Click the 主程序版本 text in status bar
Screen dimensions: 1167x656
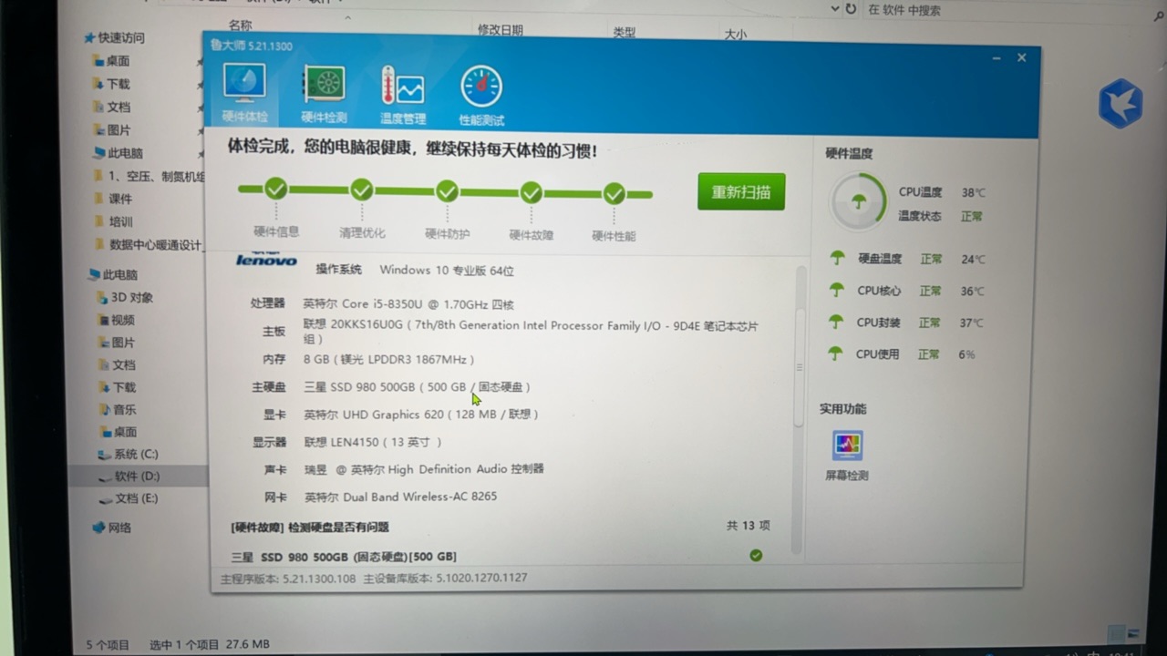pyautogui.click(x=288, y=578)
